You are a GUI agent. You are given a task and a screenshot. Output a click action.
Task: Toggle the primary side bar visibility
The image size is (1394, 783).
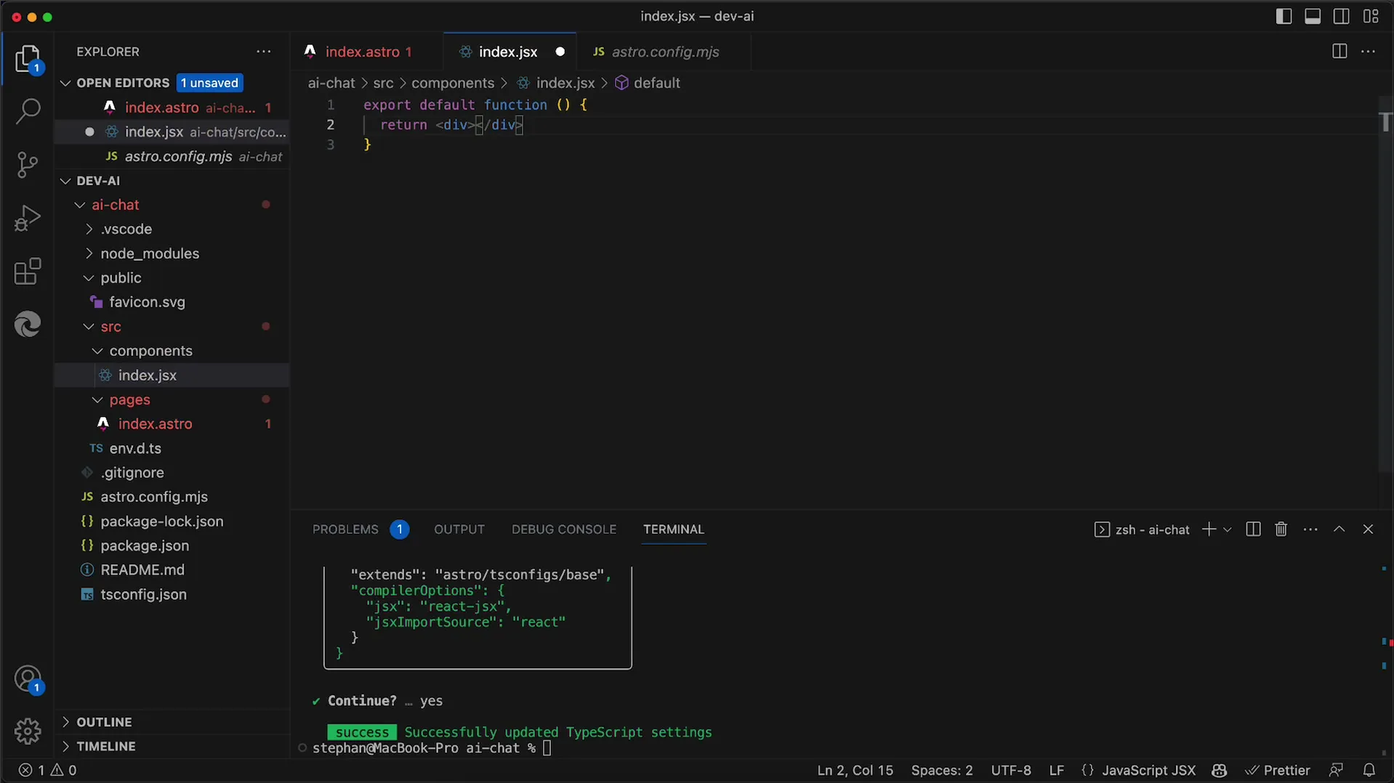1284,16
